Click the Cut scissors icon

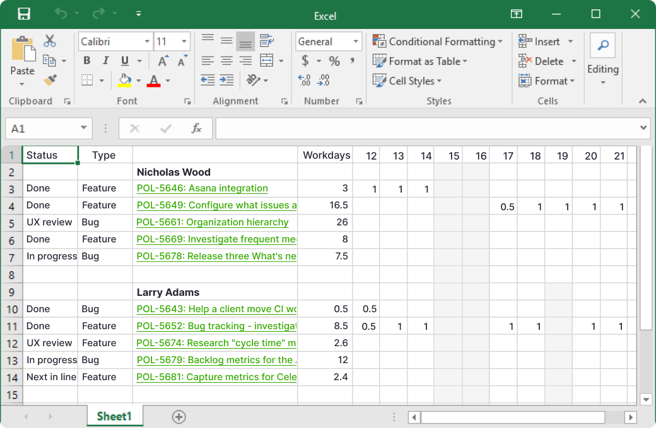pos(50,41)
